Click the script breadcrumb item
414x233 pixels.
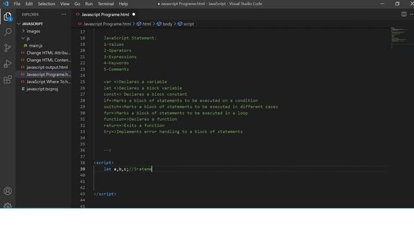click(186, 24)
